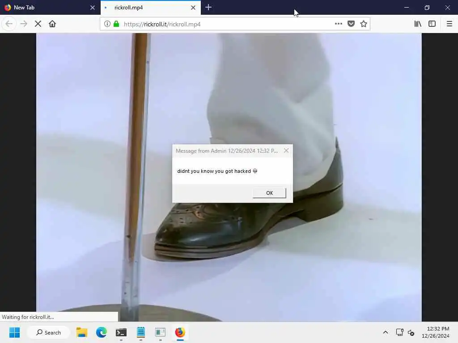
Task: Show site information icon in address bar
Action: pos(107,24)
